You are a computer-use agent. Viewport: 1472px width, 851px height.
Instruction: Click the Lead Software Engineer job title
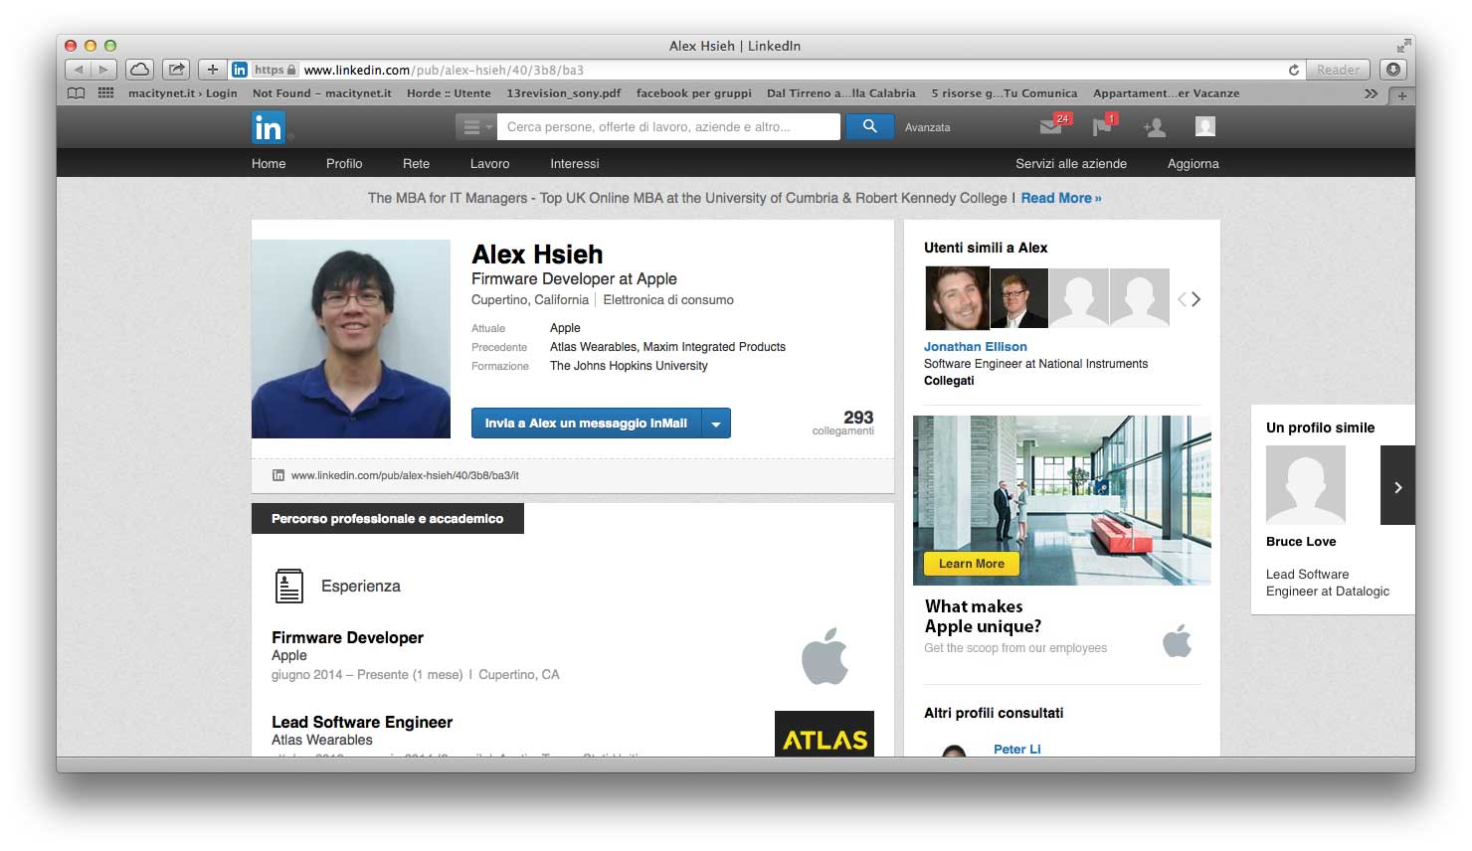coord(362,722)
